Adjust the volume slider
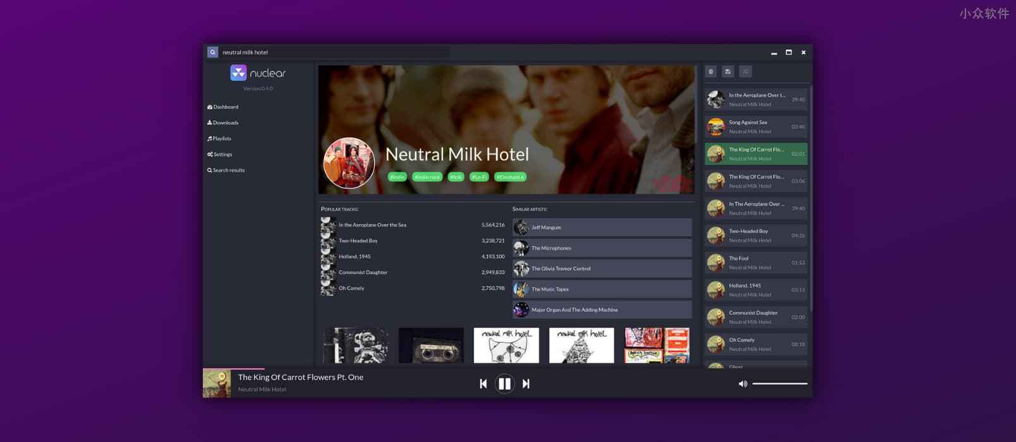Screen dimensions: 1016x442 [780, 384]
